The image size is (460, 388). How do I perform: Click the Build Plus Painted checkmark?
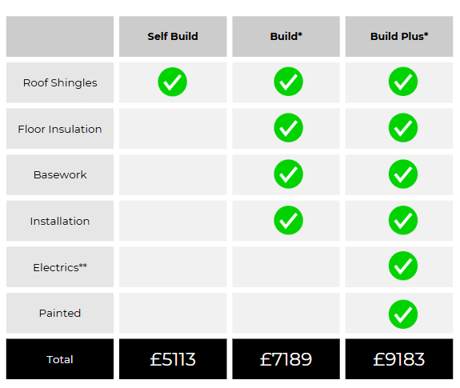click(403, 314)
